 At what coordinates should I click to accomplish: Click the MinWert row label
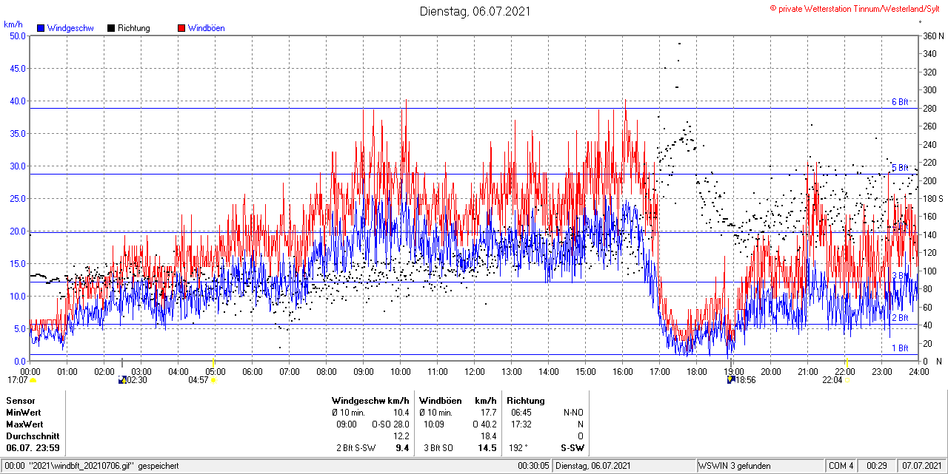point(24,413)
